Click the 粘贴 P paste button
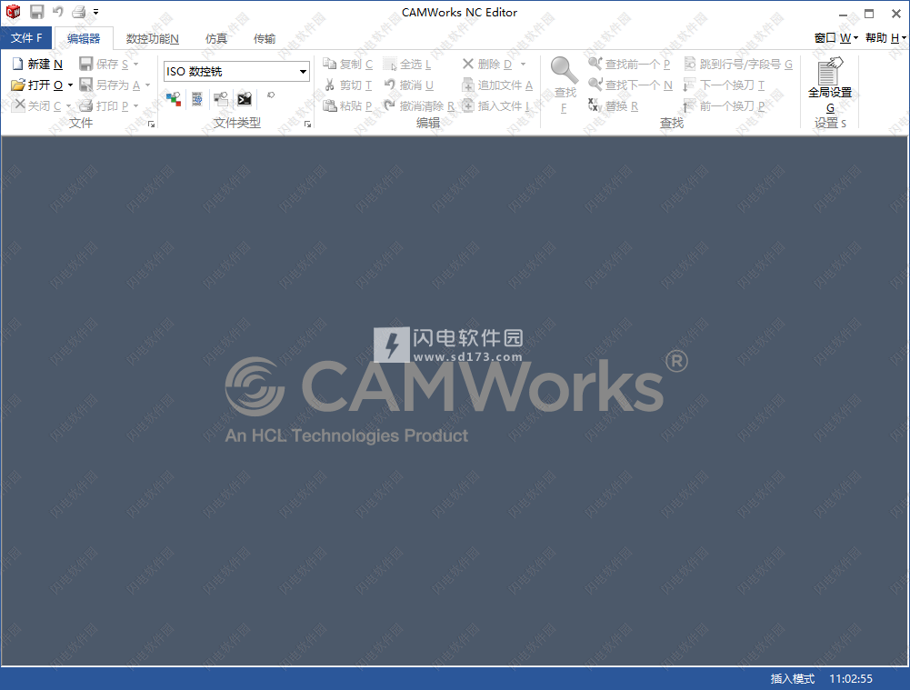The image size is (910, 690). point(347,106)
